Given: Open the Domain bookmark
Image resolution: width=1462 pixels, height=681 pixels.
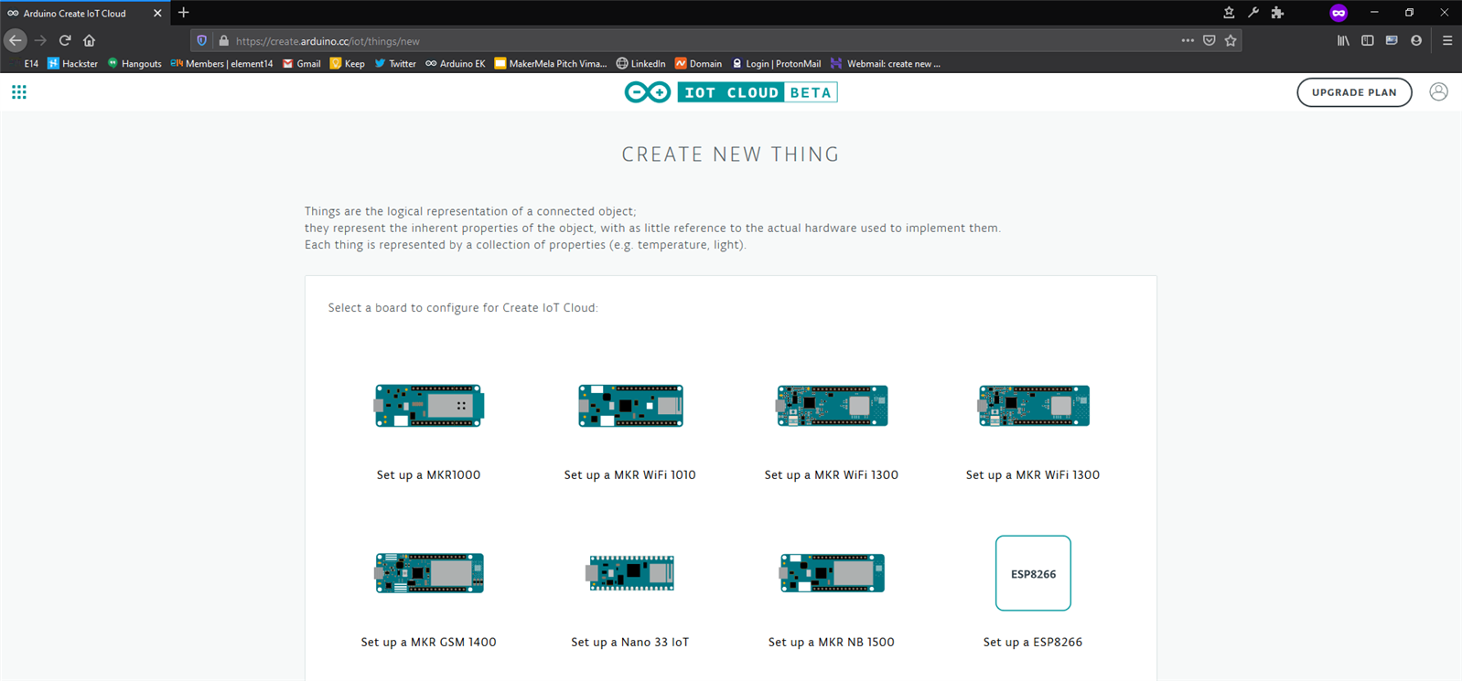Looking at the screenshot, I should [698, 64].
